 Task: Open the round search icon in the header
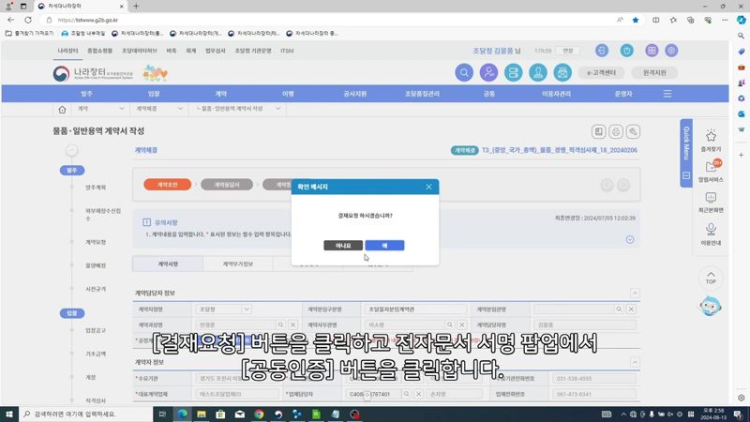[x=464, y=73]
